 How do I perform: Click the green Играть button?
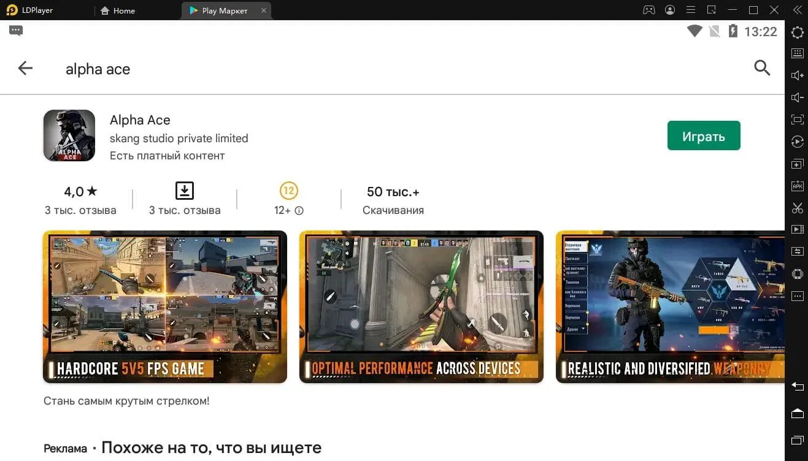(x=704, y=135)
